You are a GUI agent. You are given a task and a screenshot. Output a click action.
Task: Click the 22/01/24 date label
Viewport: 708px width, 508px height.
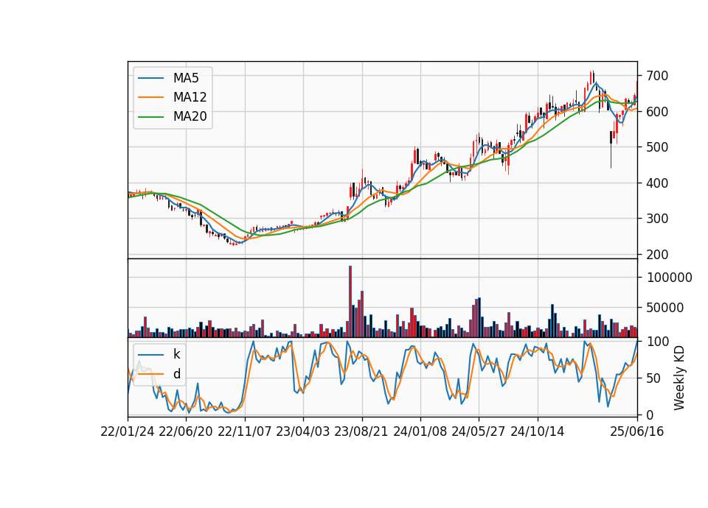[128, 432]
